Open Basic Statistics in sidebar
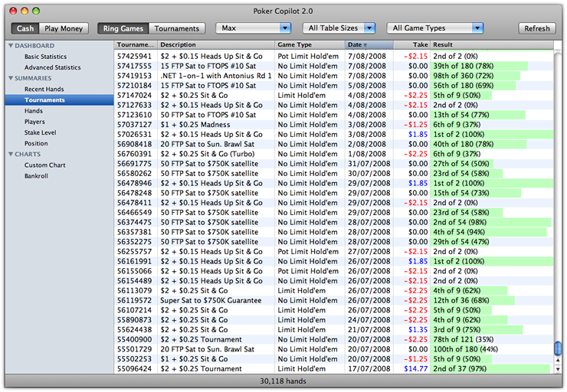This screenshot has height=392, width=567. tap(45, 57)
